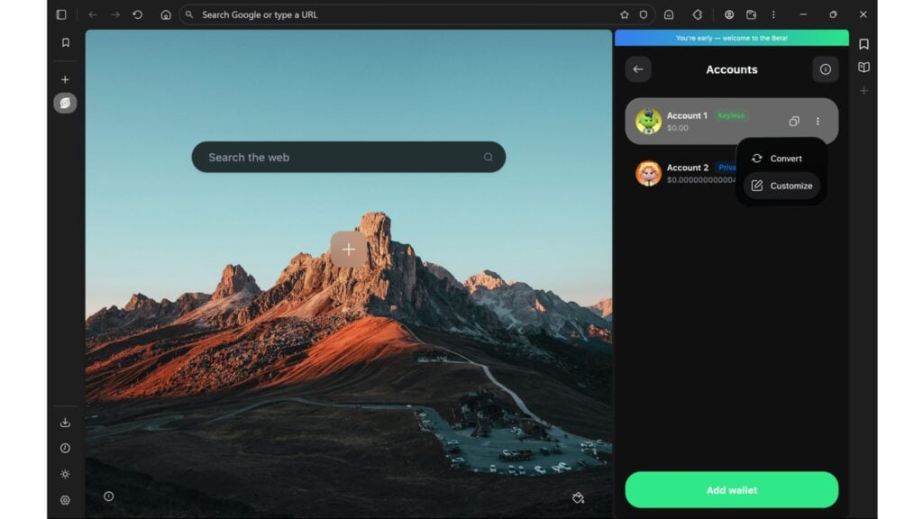Viewport: 923px width, 519px height.
Task: Click the wallpaper paint bucket icon
Action: coord(578,497)
